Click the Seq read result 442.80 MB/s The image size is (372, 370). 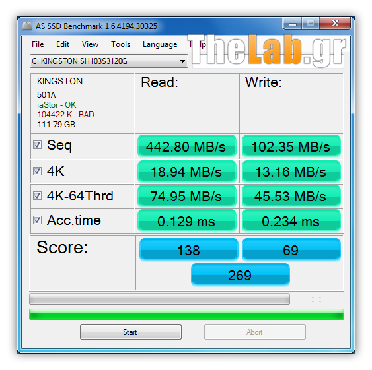pos(187,146)
